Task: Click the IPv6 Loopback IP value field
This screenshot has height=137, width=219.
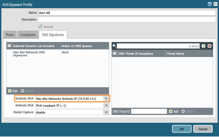Action: click(x=69, y=105)
